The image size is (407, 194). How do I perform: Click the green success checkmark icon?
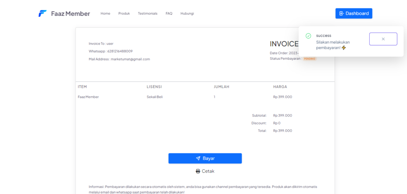(308, 36)
